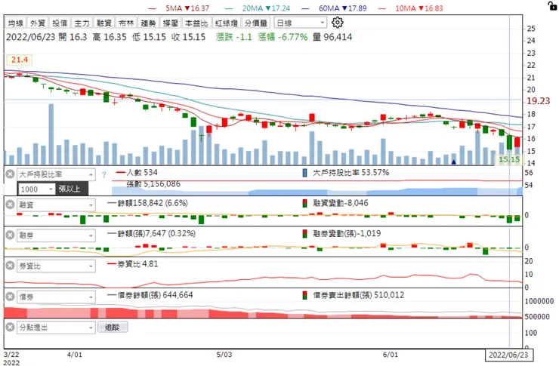
Task: Click the question mark help icon
Action: point(103,174)
